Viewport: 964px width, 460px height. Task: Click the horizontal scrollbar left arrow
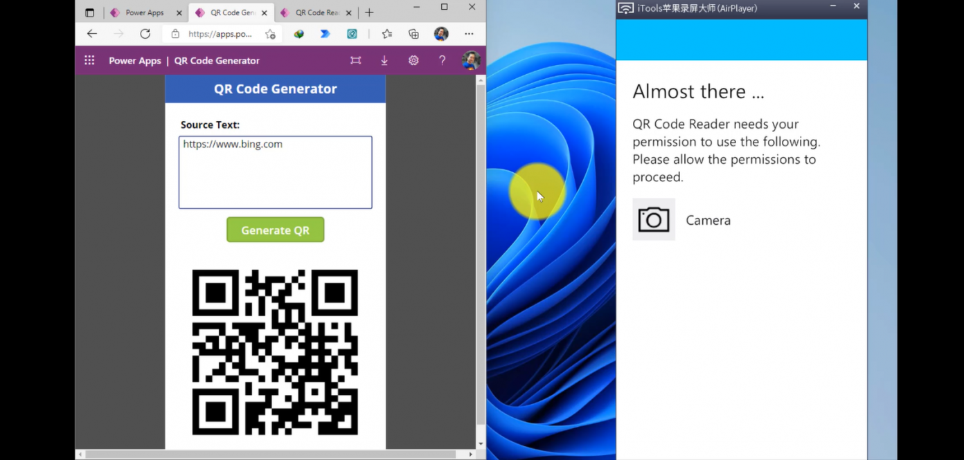pos(80,454)
